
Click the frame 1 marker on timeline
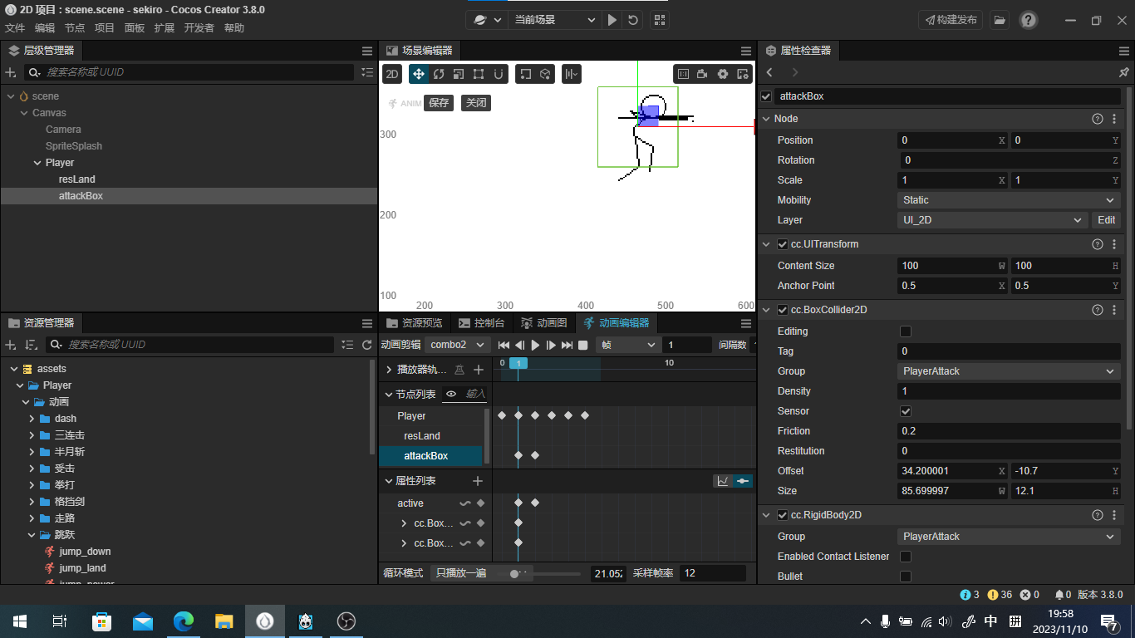point(518,363)
